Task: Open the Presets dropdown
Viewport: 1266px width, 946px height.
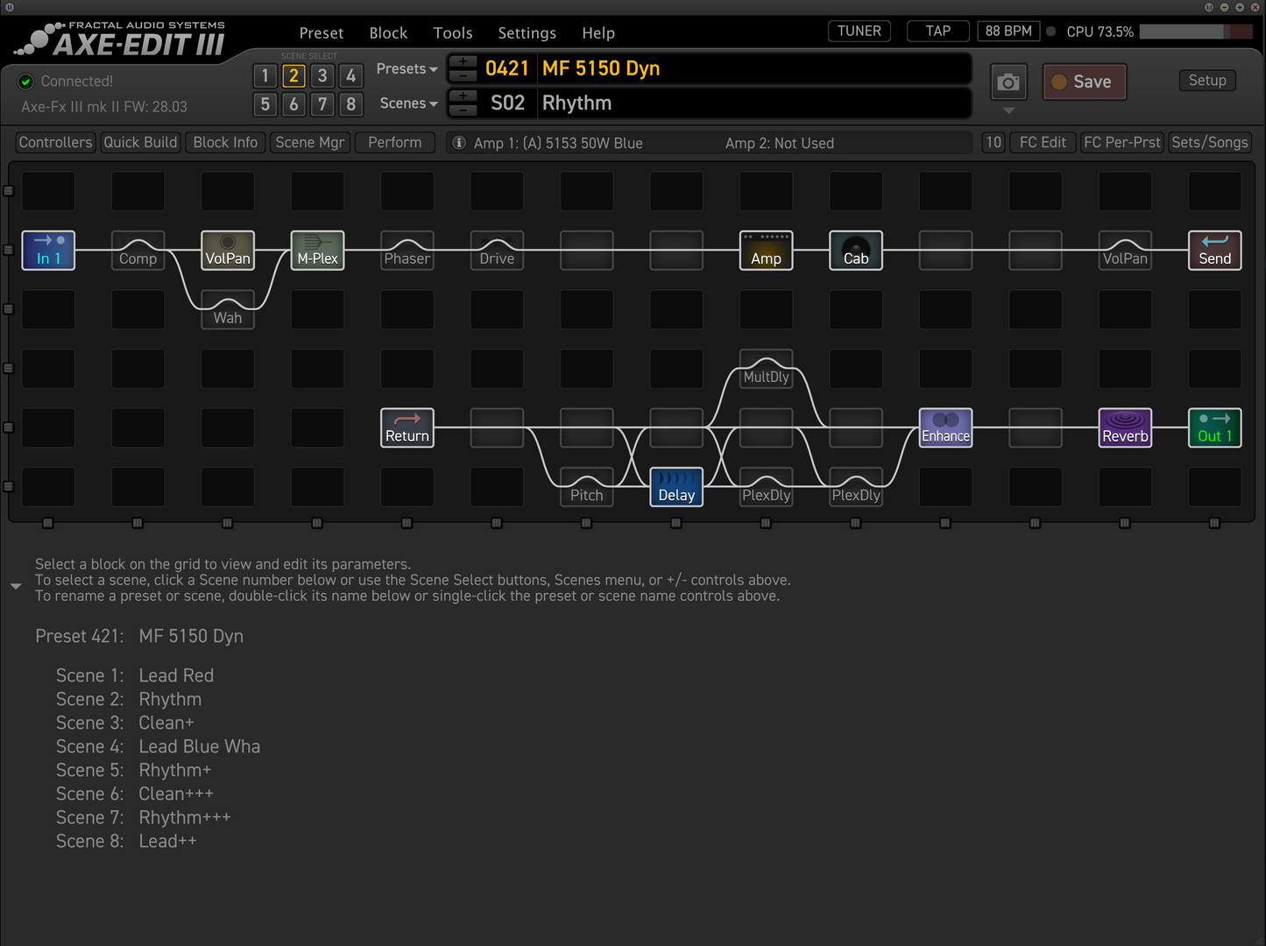Action: (407, 69)
